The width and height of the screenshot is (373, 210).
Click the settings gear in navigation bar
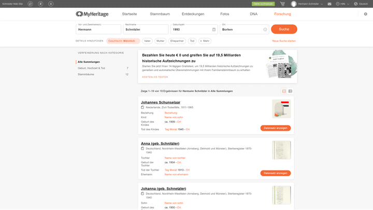365,14
